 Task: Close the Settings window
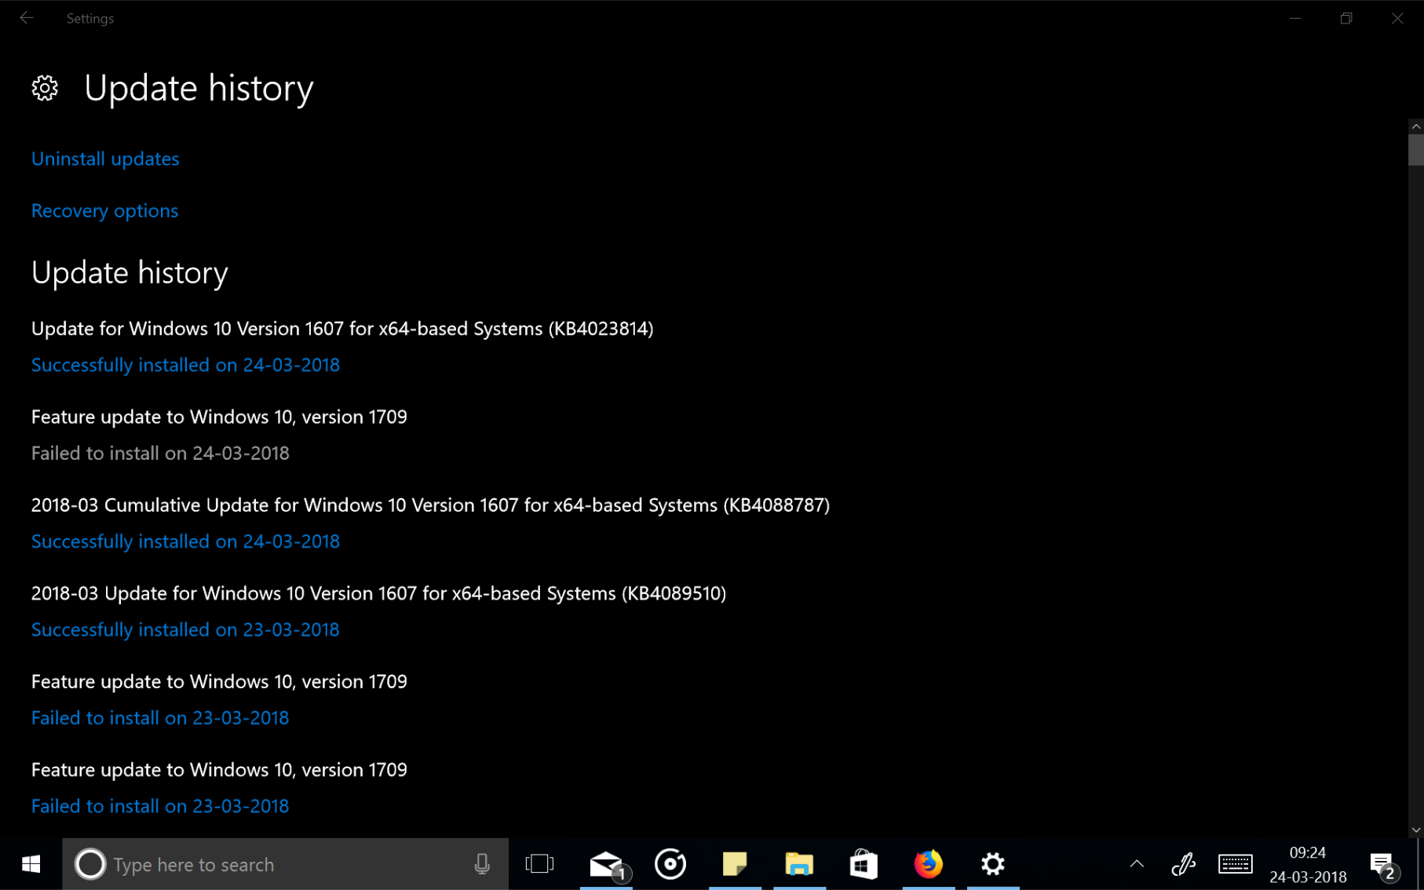[1397, 18]
